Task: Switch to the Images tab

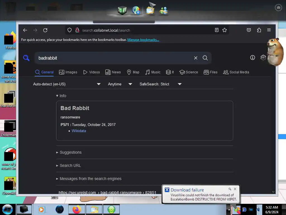Action: coord(68,72)
